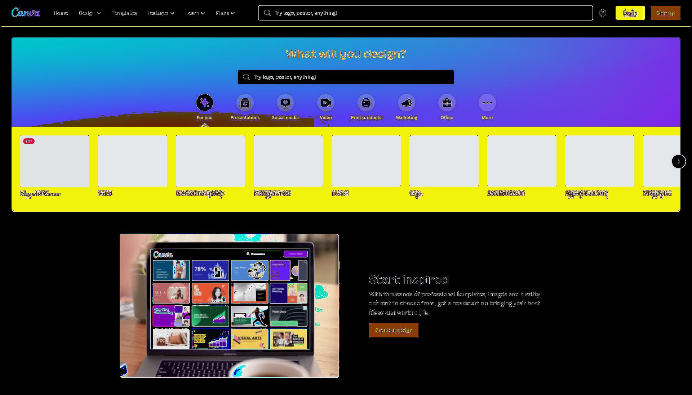The image size is (692, 395).
Task: Click the Presentation (16:9) label
Action: click(x=200, y=194)
